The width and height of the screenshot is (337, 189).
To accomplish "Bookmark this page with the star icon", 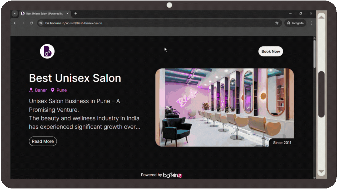I will pos(277,23).
